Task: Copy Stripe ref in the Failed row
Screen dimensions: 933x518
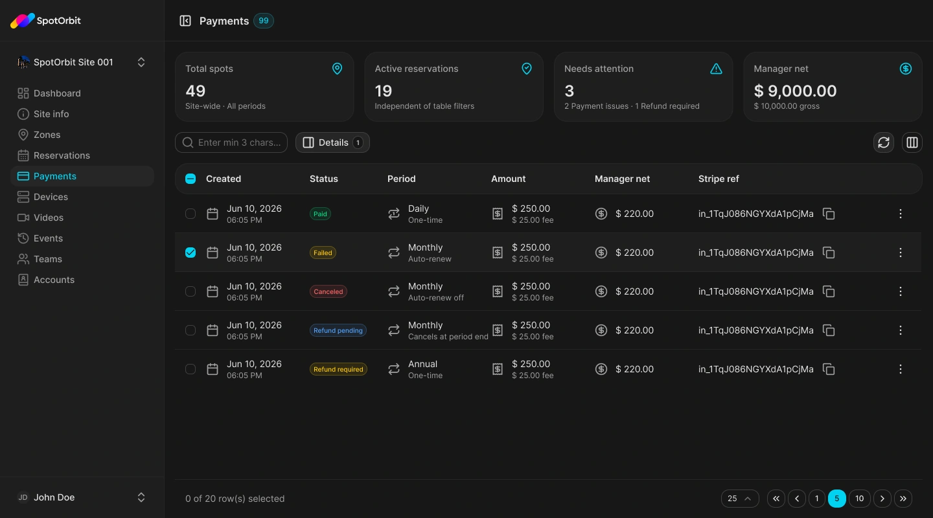Action: tap(829, 253)
